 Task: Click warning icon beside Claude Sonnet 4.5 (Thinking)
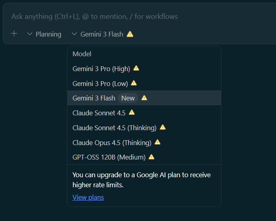click(162, 127)
